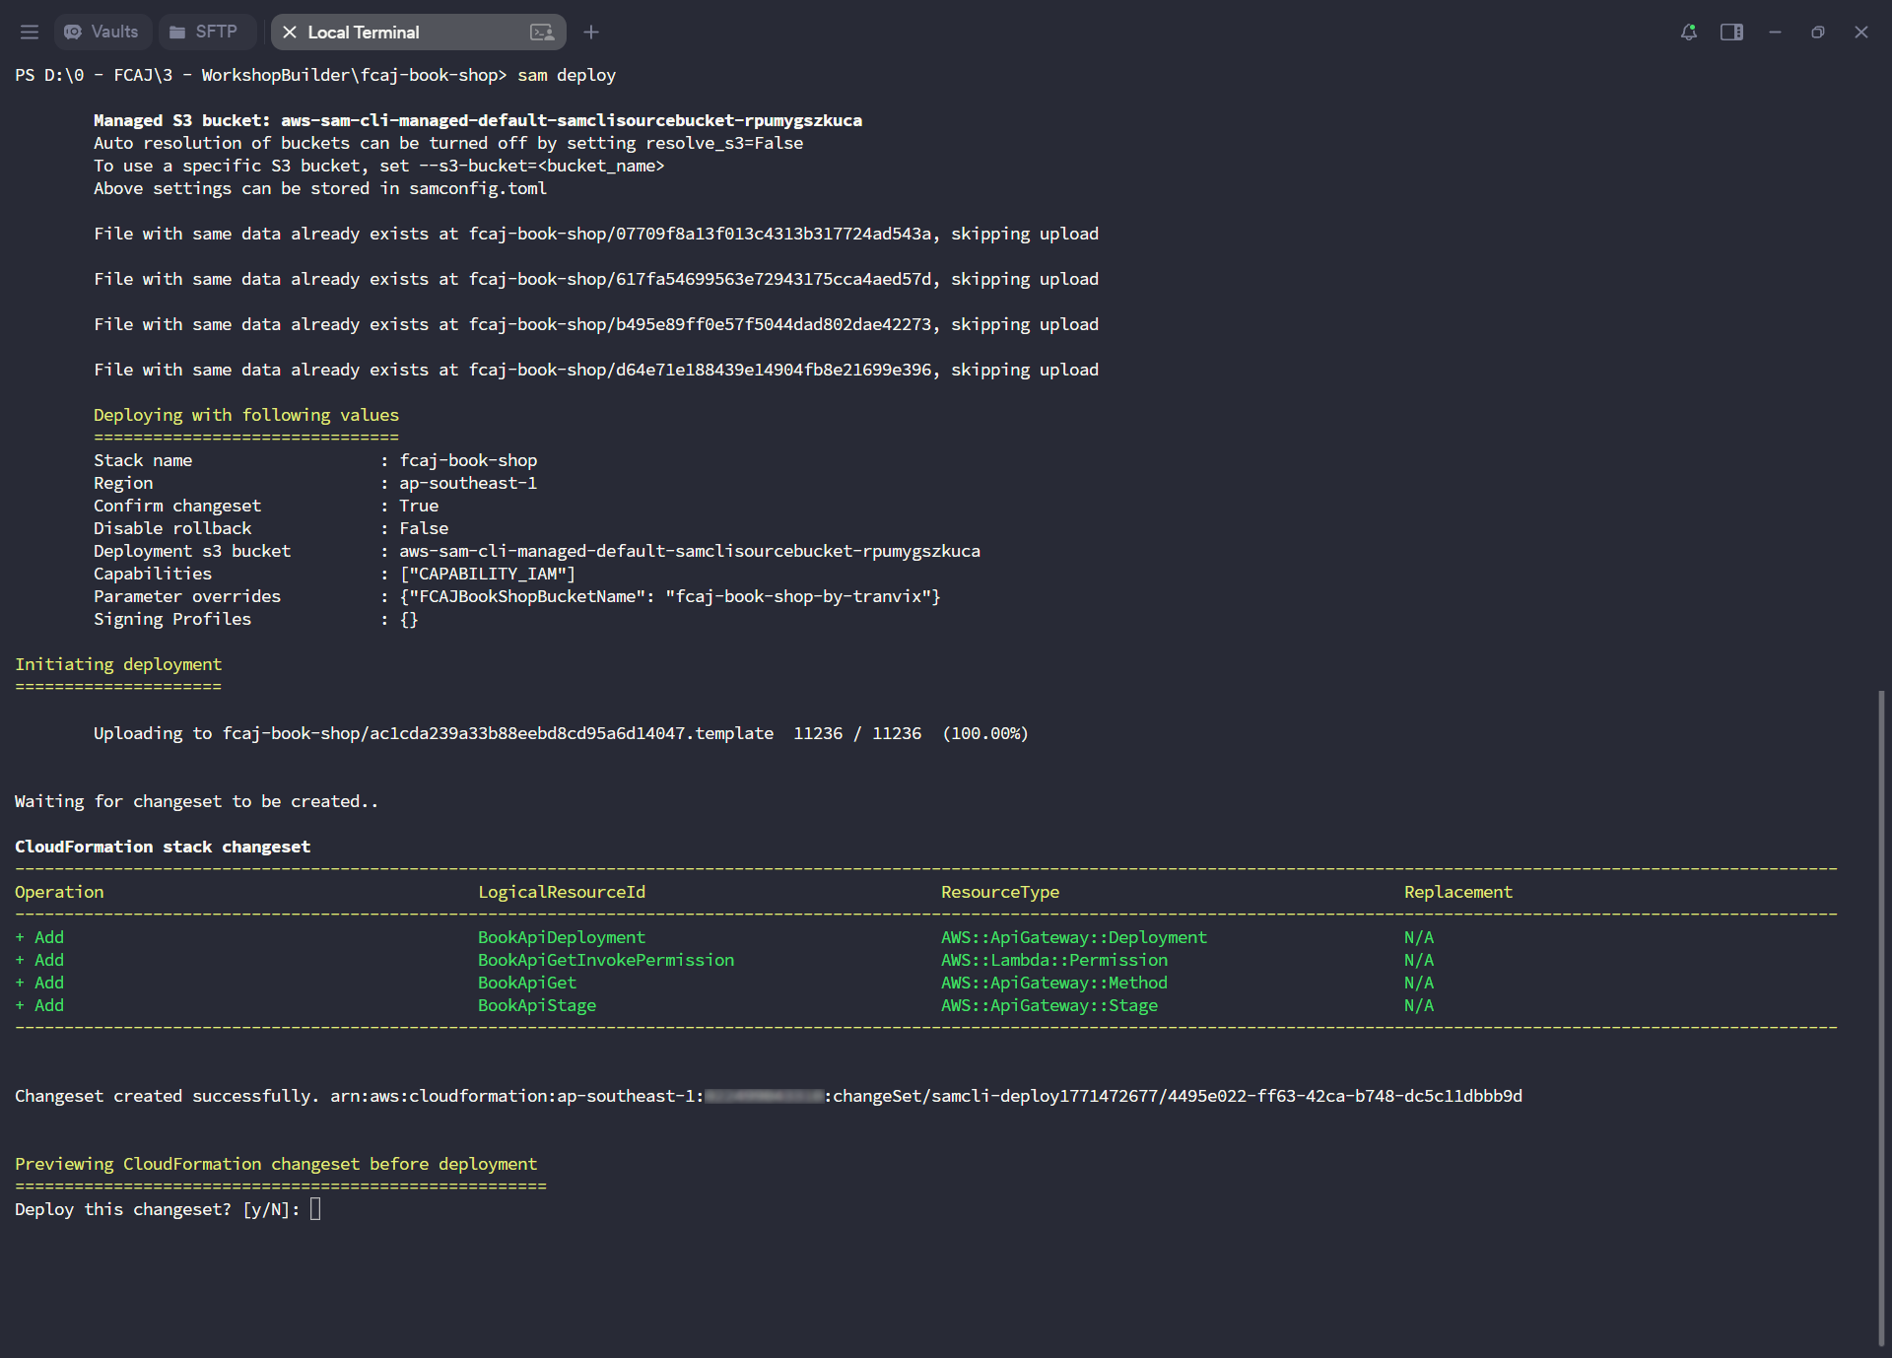1892x1358 pixels.
Task: Click region value ap-southeast-1
Action: click(x=468, y=483)
